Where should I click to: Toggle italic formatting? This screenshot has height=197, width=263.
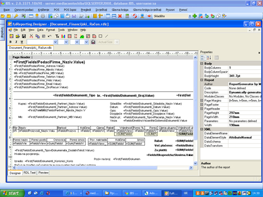[x=16, y=42]
